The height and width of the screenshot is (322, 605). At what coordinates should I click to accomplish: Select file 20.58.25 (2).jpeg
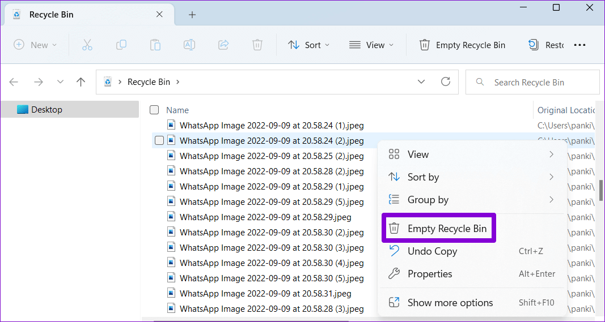point(272,156)
